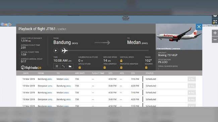
Task: Click '4:20 PM' STA in 18 Mar Denpasar row
Action: click(x=135, y=99)
